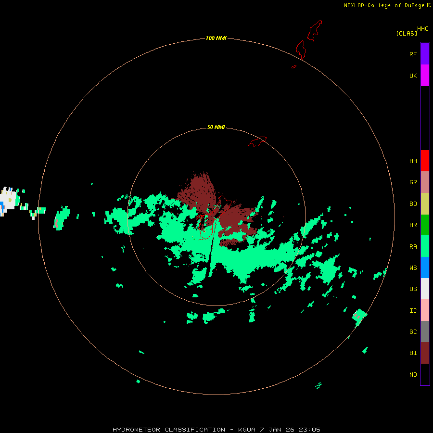Viewport: 433px width, 433px height.
Task: Click the ND legend label
Action: [x=413, y=375]
